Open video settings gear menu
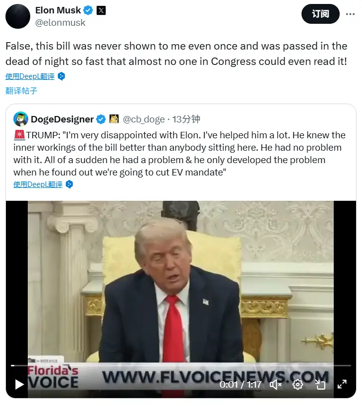Screen dimensions: 362x406 298,385
